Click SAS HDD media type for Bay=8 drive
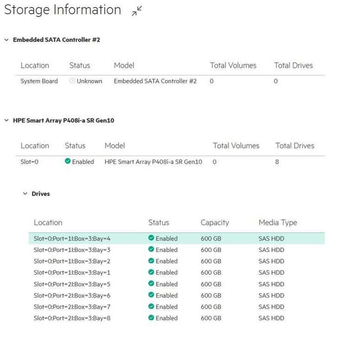Viewport: 361px width, 346px height. pos(271,318)
